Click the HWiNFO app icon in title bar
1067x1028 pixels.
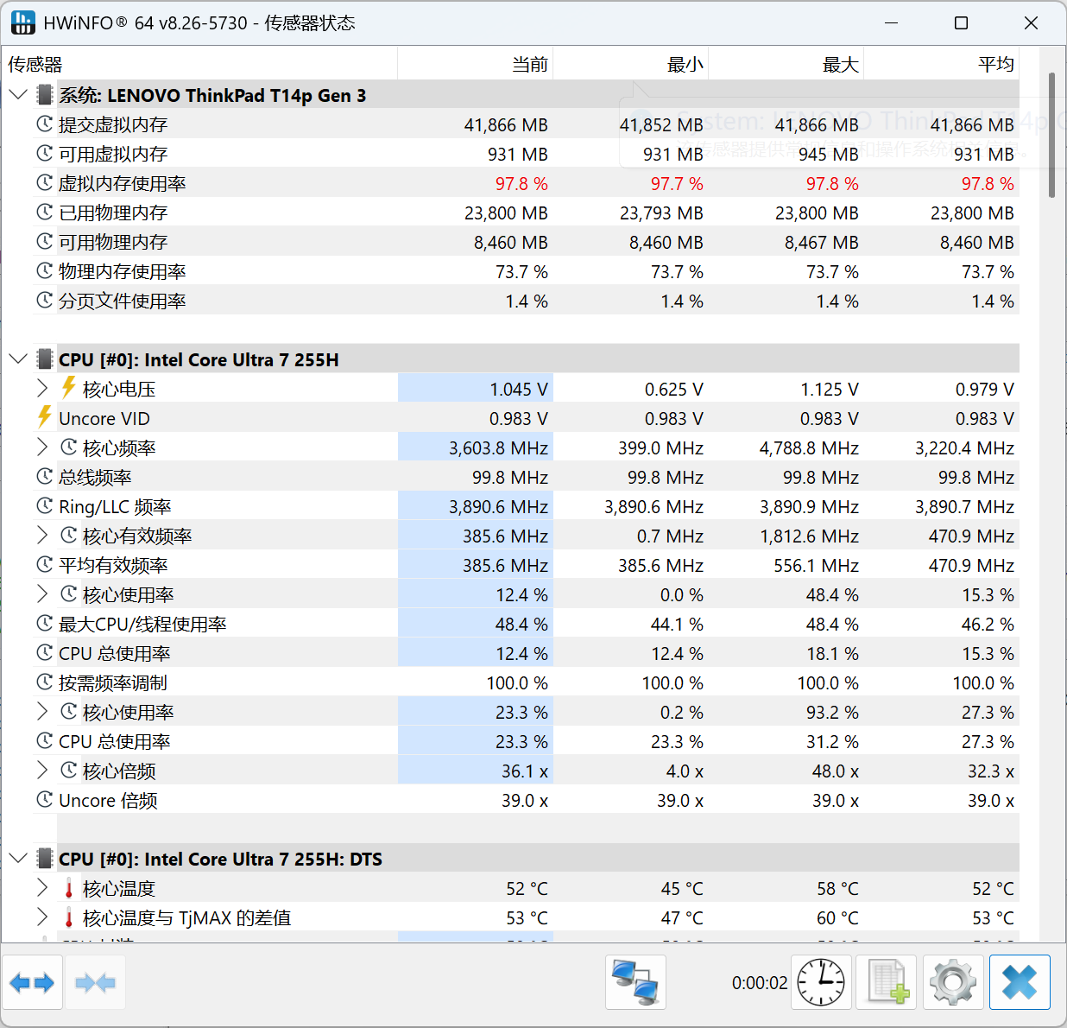(22, 22)
